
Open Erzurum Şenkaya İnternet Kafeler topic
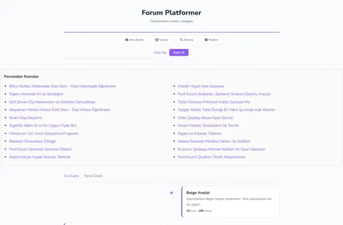pos(221,149)
